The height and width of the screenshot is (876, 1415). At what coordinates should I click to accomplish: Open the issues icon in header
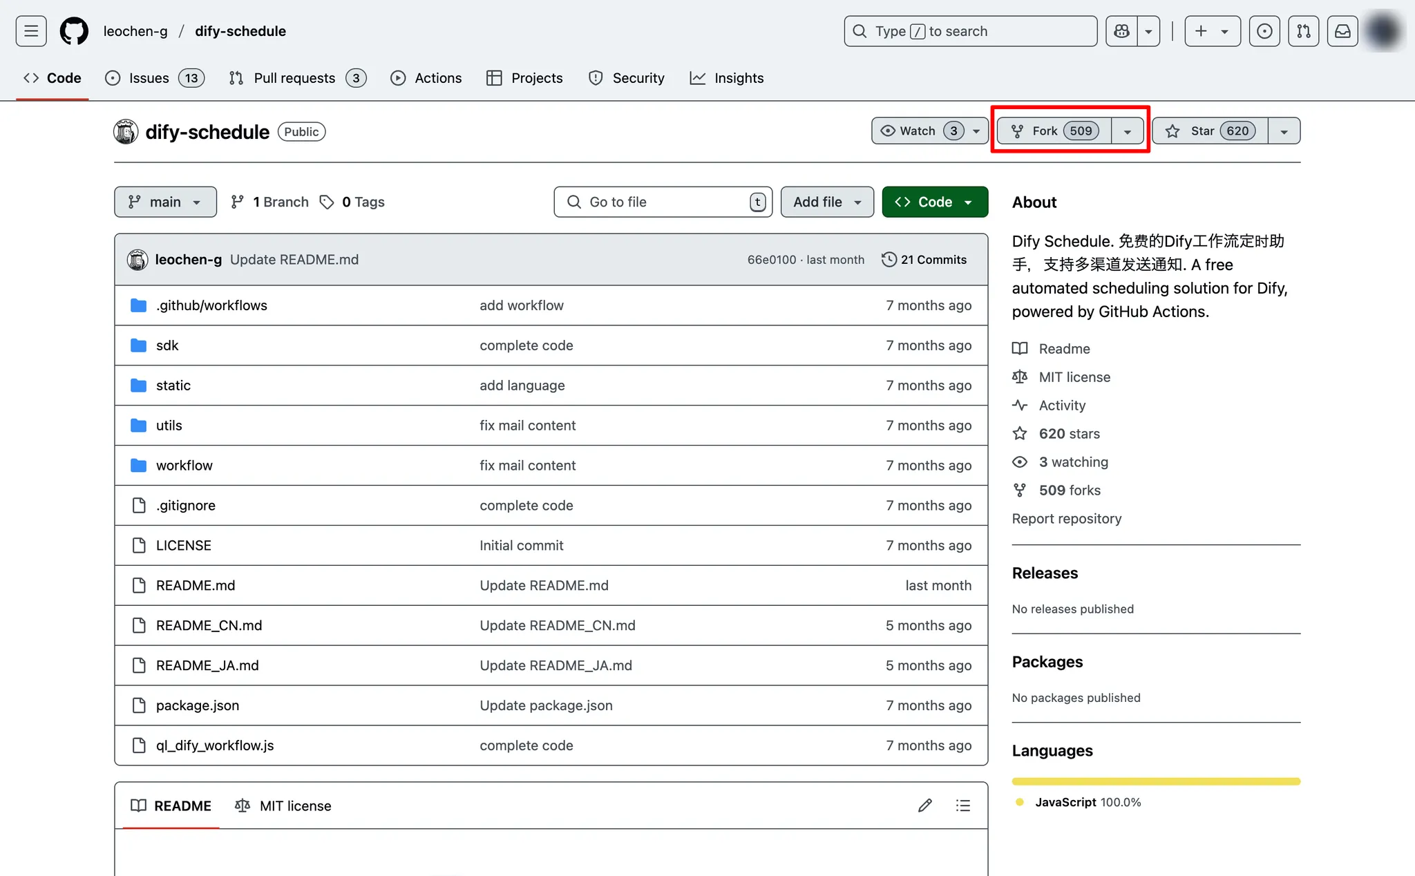click(x=1264, y=31)
